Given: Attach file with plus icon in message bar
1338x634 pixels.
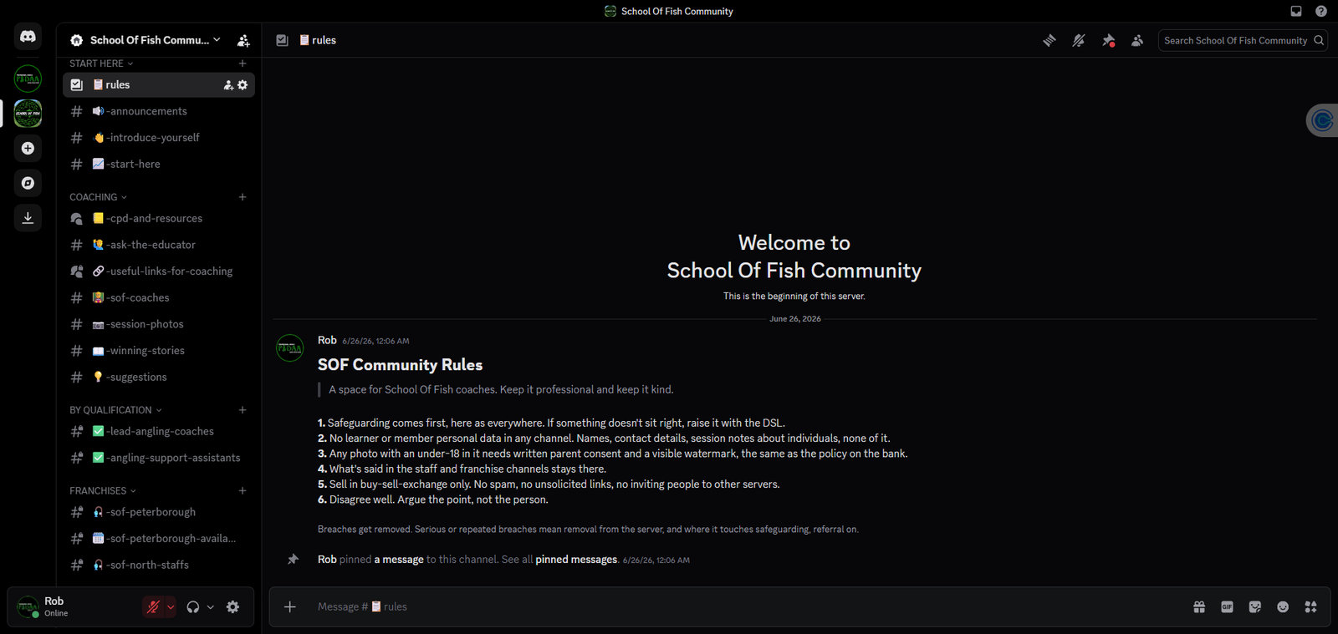Looking at the screenshot, I should pyautogui.click(x=290, y=607).
